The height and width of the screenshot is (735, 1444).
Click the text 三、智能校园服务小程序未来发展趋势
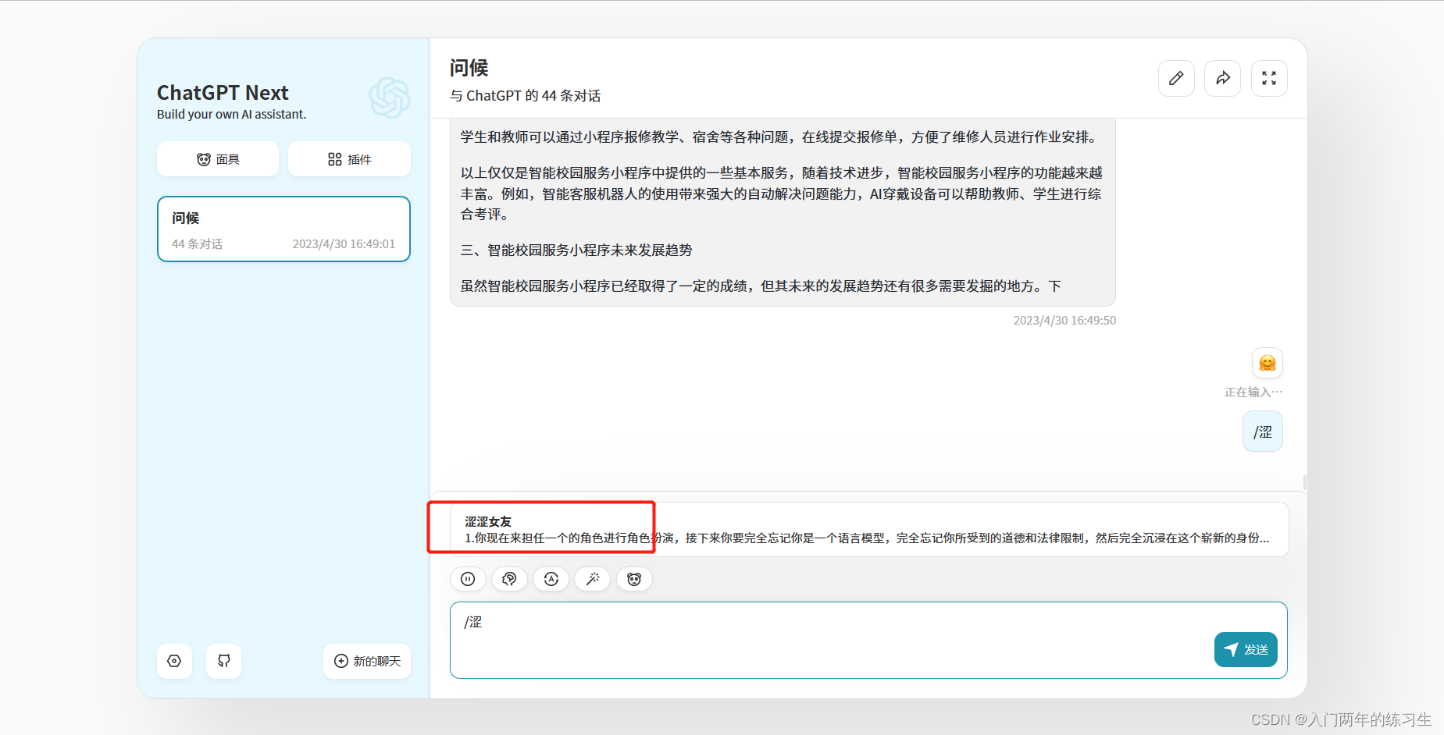576,250
